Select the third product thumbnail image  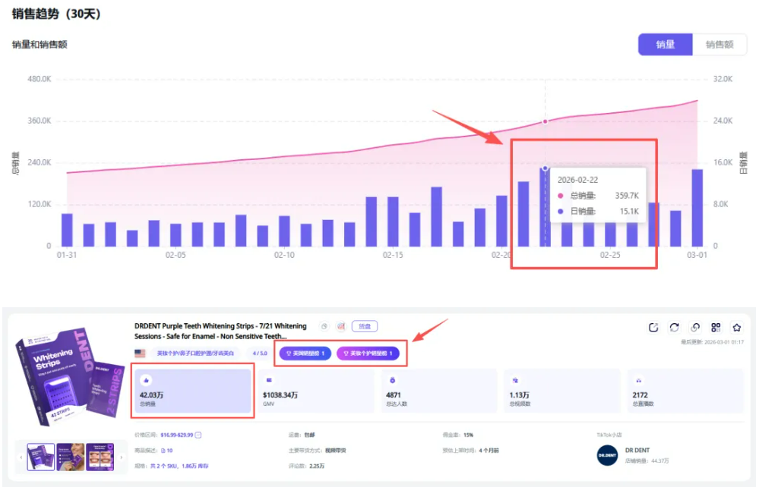(x=100, y=457)
